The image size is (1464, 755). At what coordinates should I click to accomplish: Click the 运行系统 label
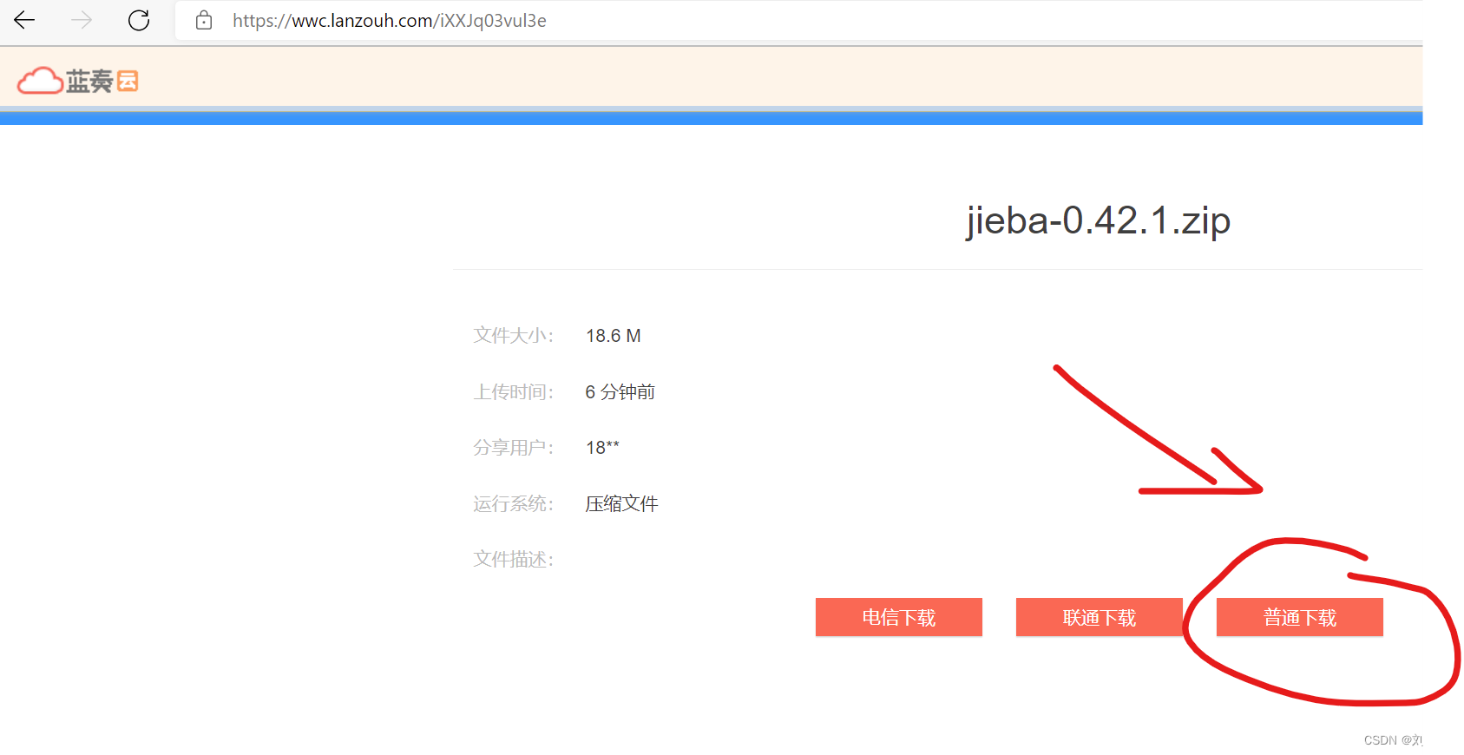tap(513, 504)
